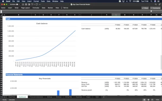The height and width of the screenshot is (101, 162).
Task: Switch to the Hiring Plan sheet tab
Action: pyautogui.click(x=69, y=97)
